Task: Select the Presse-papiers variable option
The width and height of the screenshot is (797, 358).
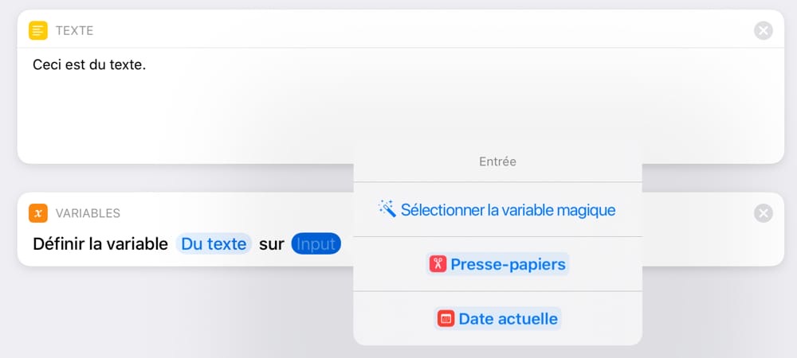Action: tap(497, 264)
